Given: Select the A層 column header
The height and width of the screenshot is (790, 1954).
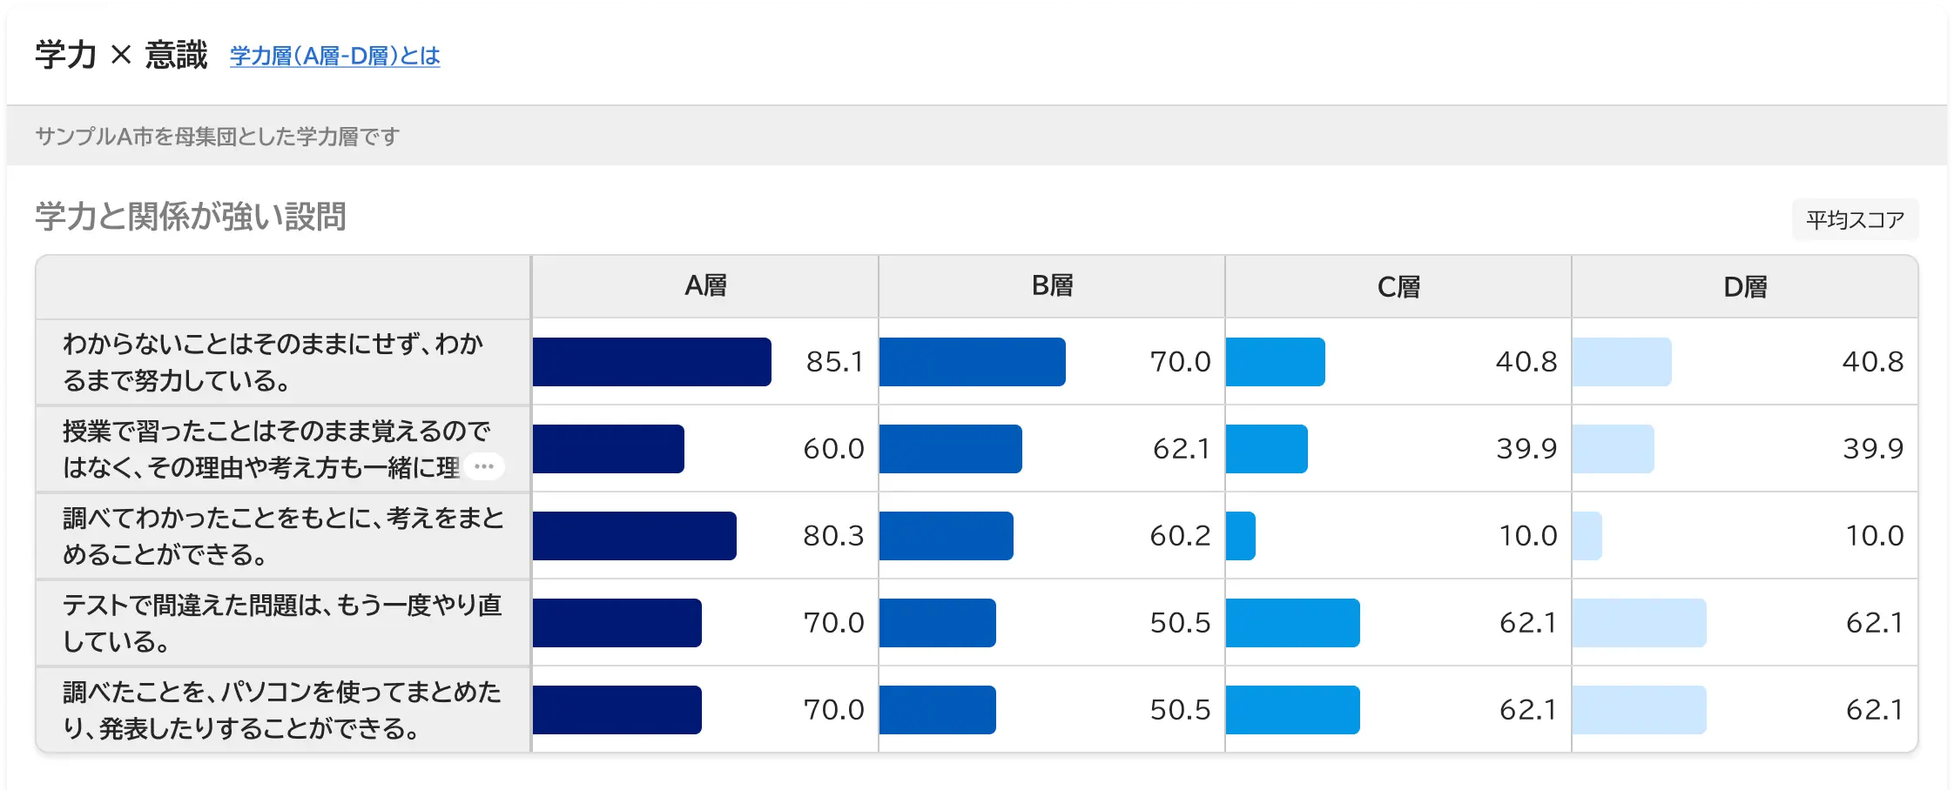Looking at the screenshot, I should (705, 285).
